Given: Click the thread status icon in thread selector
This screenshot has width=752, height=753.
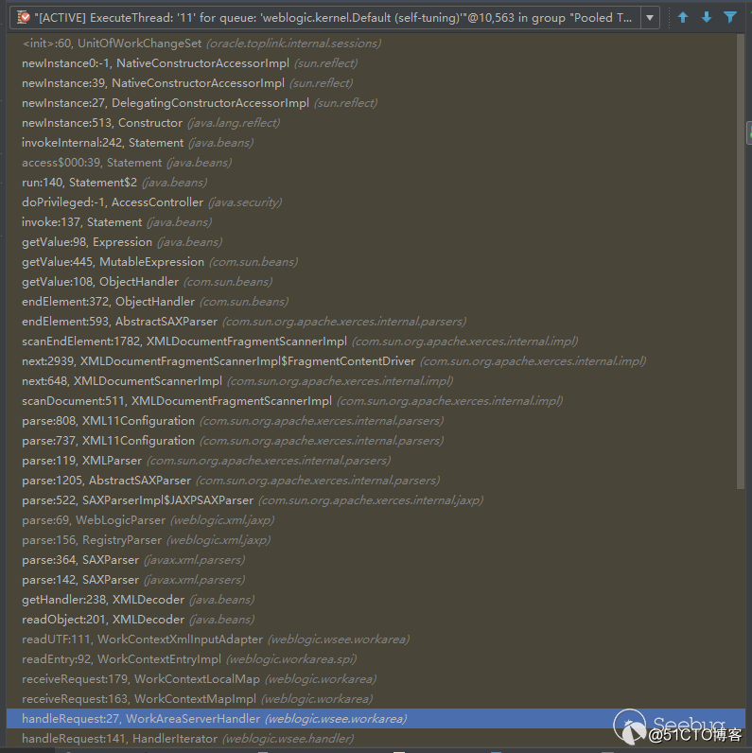Looking at the screenshot, I should click(23, 18).
